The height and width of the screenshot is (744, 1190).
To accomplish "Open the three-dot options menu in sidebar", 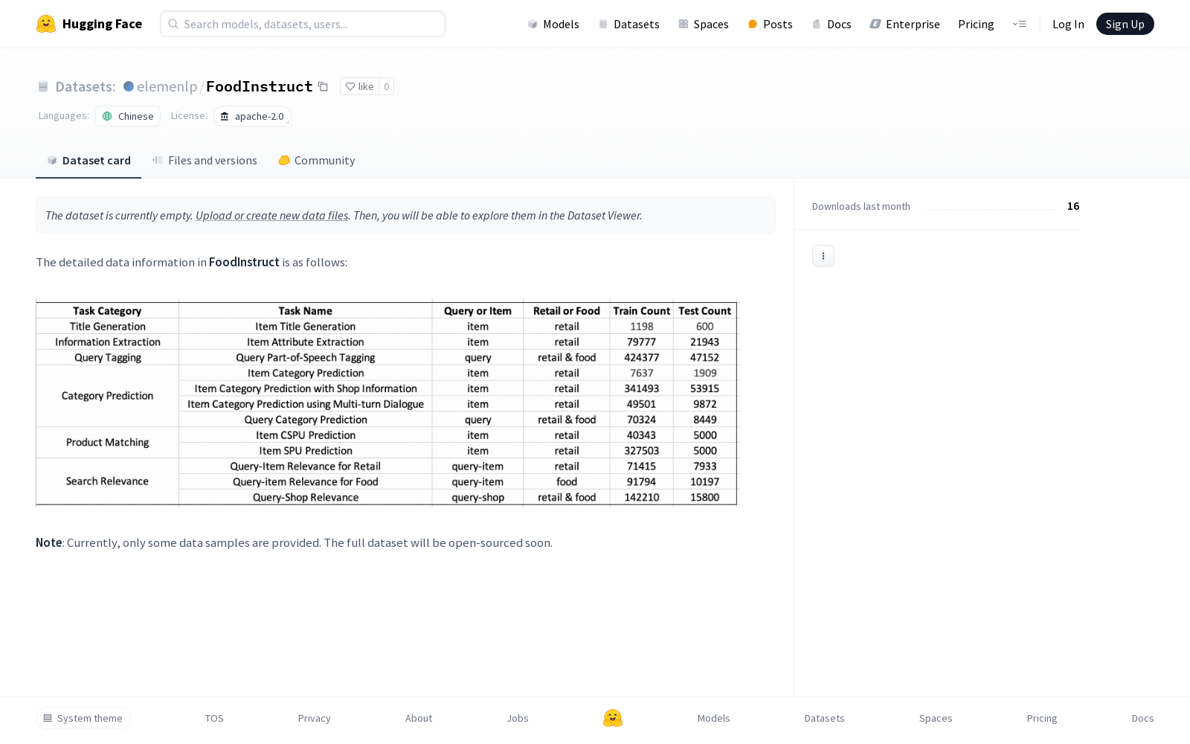I will 823,256.
